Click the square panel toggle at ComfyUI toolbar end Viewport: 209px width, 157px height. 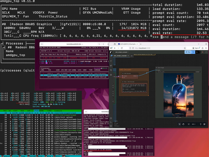click(206, 52)
